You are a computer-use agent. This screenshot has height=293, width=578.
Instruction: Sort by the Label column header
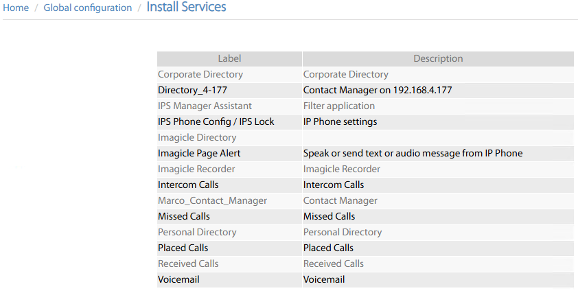229,59
